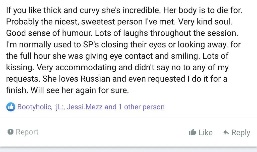The image size is (257, 152).
Task: Open the :jL: user profile link
Action: coord(58,107)
